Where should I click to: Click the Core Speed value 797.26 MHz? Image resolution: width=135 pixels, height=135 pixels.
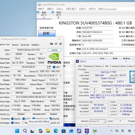click(99, 105)
